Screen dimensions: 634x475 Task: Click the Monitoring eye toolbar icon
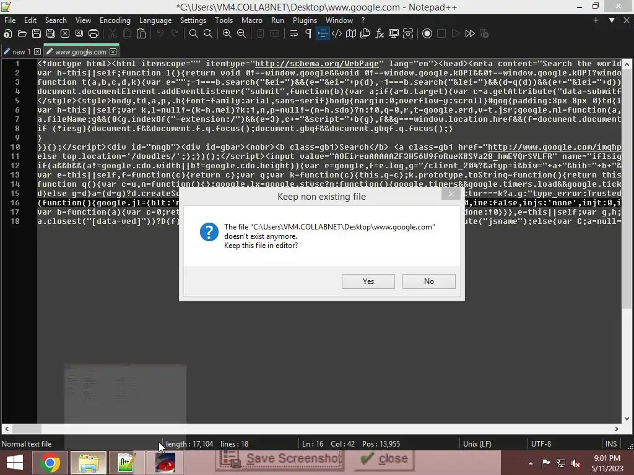tap(408, 33)
